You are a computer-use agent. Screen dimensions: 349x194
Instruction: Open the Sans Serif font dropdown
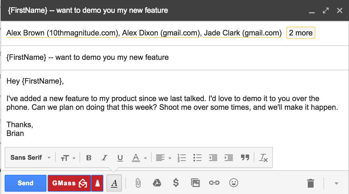click(30, 158)
